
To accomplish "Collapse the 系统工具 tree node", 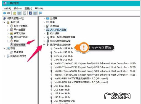I will [4, 22].
